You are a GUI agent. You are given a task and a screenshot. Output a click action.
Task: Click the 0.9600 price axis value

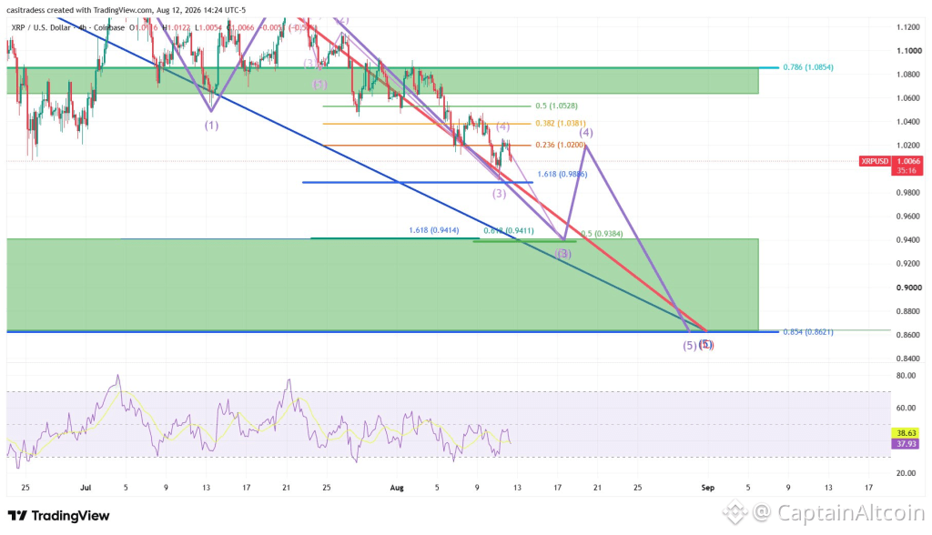click(x=909, y=217)
